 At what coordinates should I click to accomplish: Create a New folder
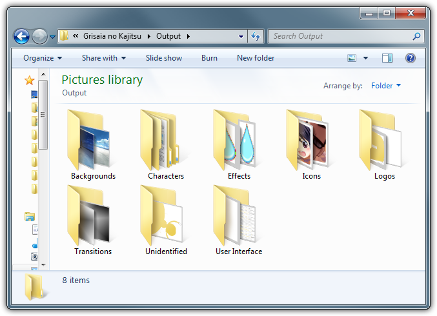pos(256,58)
